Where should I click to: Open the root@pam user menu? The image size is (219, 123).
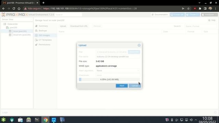pos(209,15)
